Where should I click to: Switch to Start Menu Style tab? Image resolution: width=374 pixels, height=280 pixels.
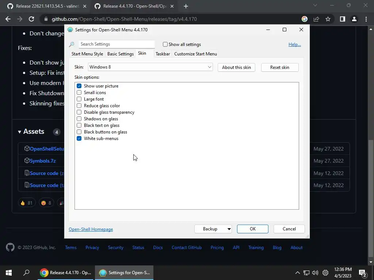[x=87, y=54]
